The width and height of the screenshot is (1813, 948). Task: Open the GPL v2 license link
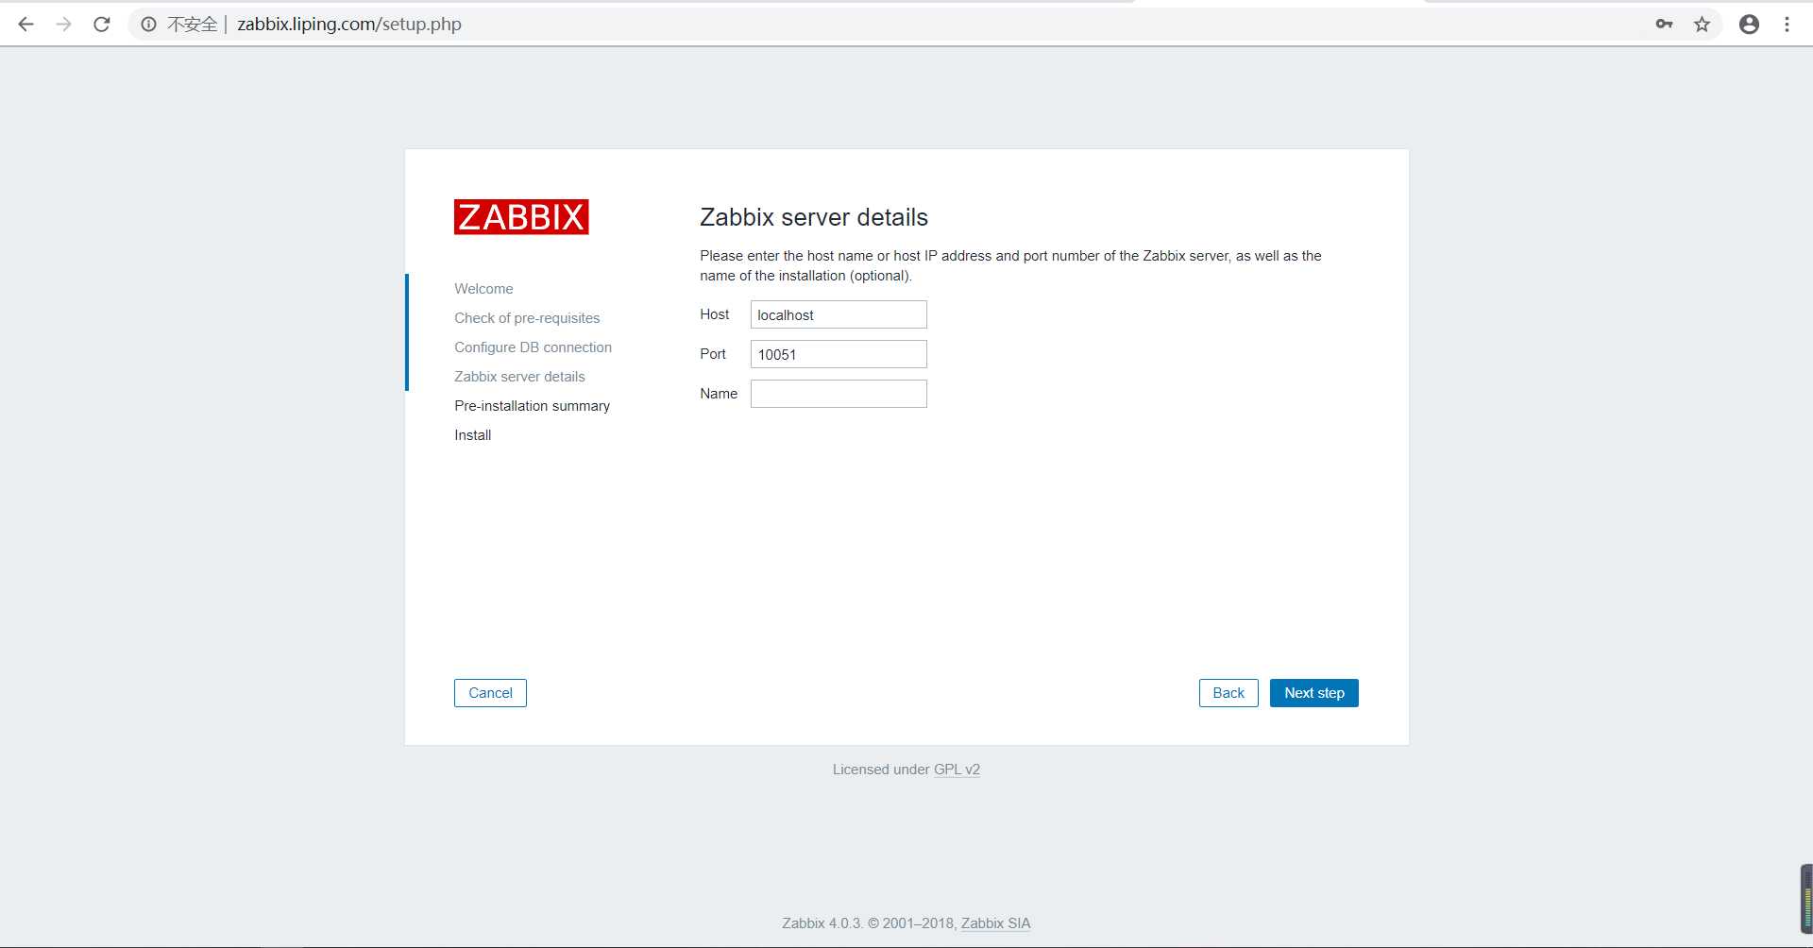click(957, 770)
